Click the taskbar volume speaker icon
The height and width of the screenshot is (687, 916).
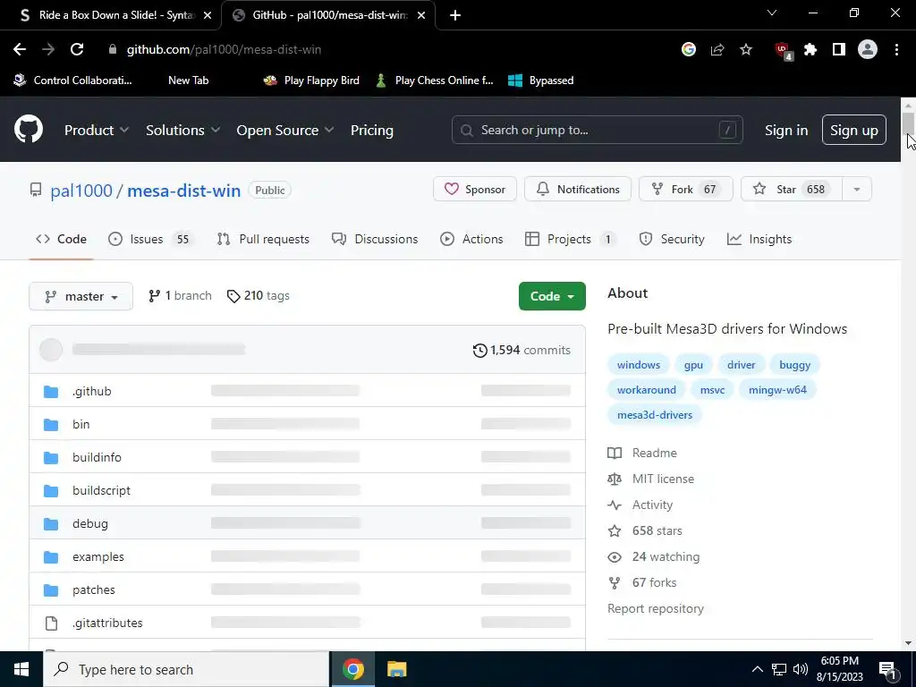coord(801,669)
